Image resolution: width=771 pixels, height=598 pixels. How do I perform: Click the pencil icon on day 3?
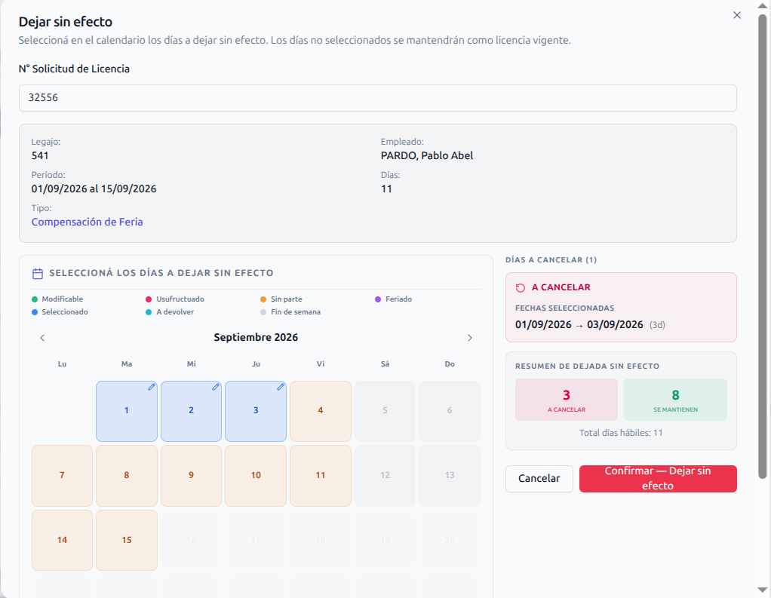281,387
